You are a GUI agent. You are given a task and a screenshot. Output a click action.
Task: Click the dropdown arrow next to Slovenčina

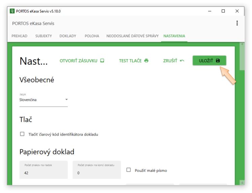[x=66, y=100]
